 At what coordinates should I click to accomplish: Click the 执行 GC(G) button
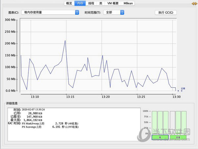[166, 13]
